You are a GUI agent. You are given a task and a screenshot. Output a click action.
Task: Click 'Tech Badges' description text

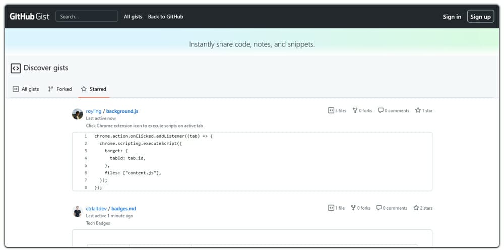(x=98, y=223)
